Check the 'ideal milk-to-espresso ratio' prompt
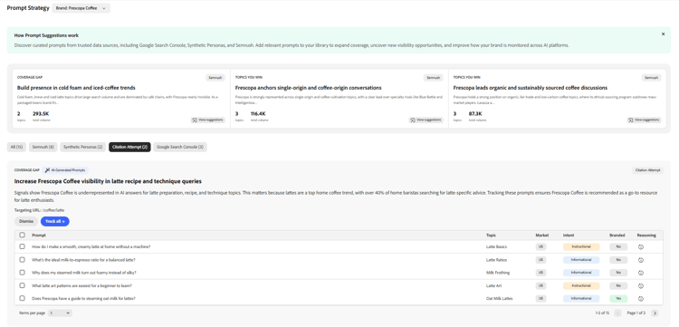 22,260
